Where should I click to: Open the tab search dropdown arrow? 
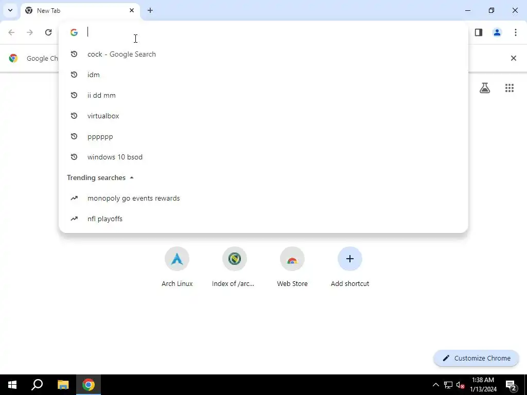pos(10,10)
